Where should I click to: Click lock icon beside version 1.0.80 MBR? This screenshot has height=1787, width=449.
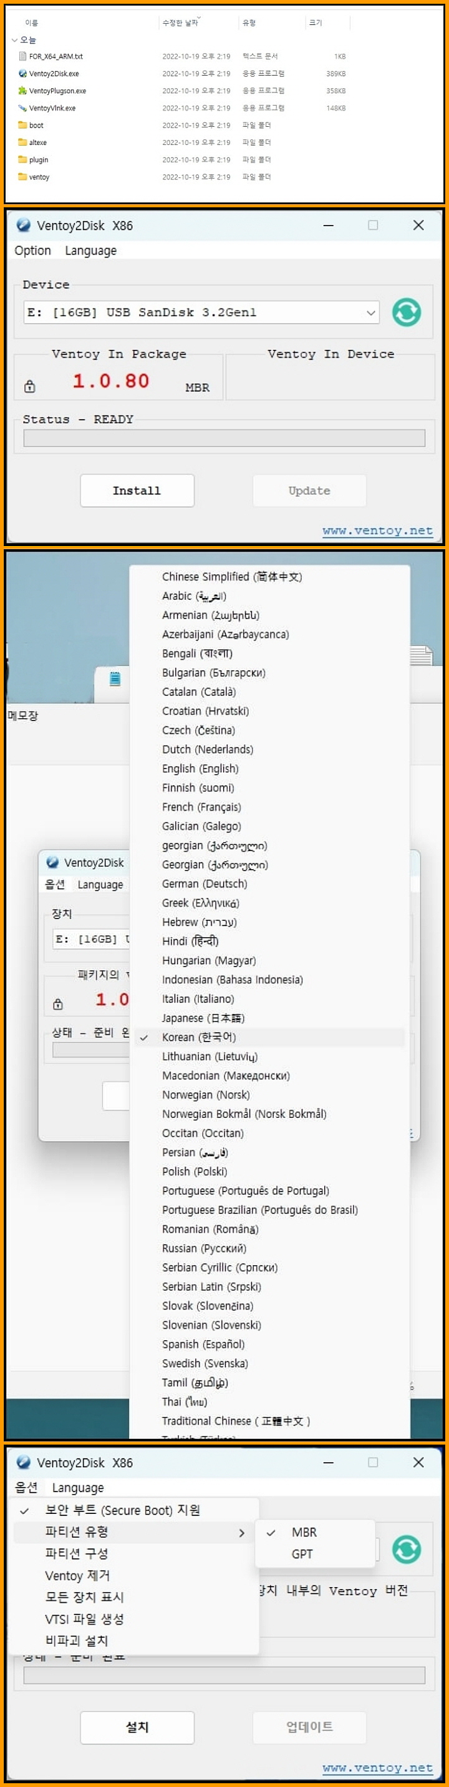(30, 386)
